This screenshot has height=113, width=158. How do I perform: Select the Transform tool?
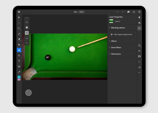[19, 23]
